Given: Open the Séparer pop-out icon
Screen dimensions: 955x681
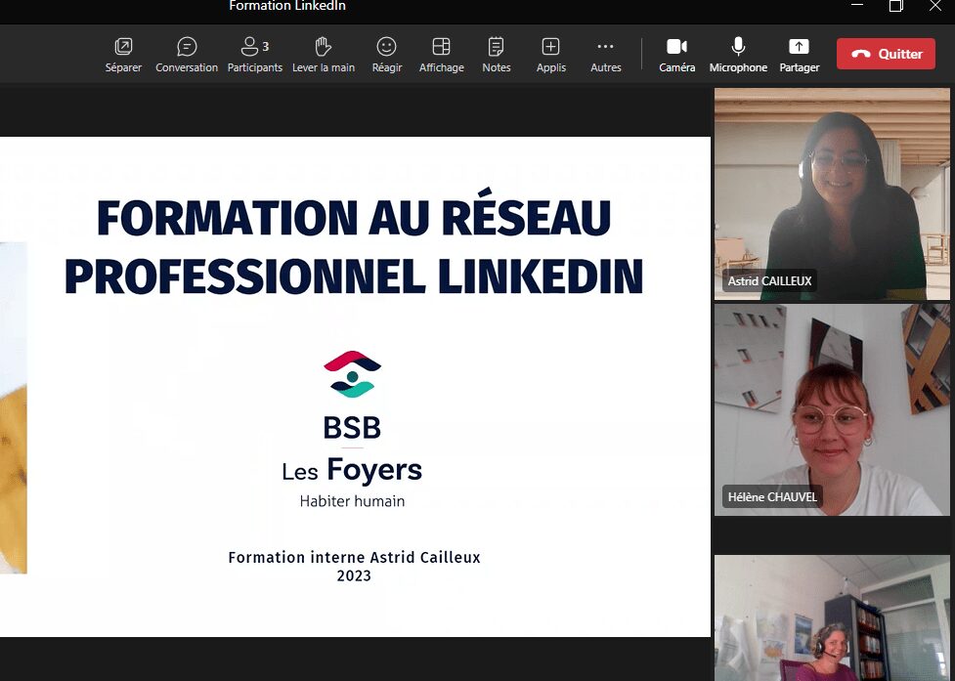Looking at the screenshot, I should pyautogui.click(x=123, y=54).
